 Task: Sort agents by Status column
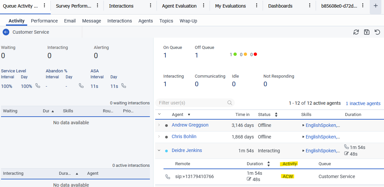pyautogui.click(x=276, y=115)
